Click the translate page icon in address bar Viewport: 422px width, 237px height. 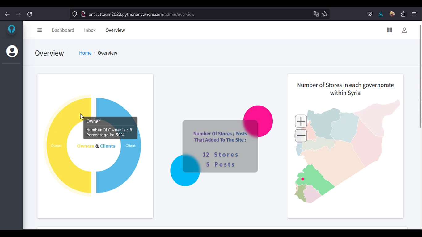pos(316,14)
